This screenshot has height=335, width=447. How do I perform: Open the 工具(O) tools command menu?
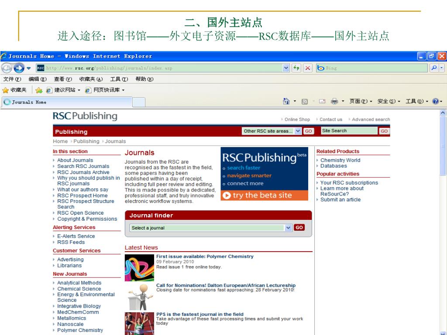point(417,101)
